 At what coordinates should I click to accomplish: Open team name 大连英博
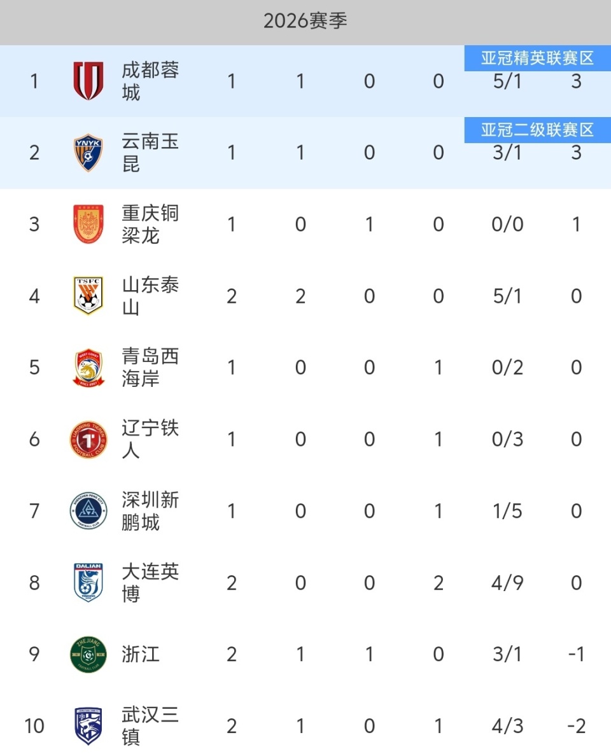(x=150, y=583)
